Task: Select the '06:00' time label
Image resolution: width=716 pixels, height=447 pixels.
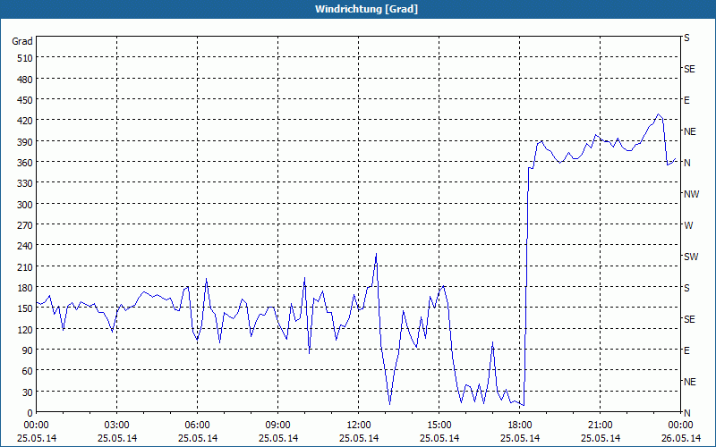Action: point(197,426)
